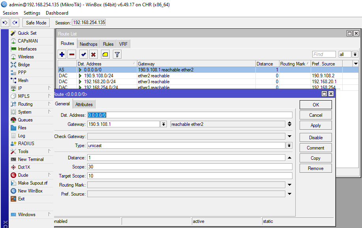Select the 190.9.108.0/24 route row

click(x=208, y=76)
